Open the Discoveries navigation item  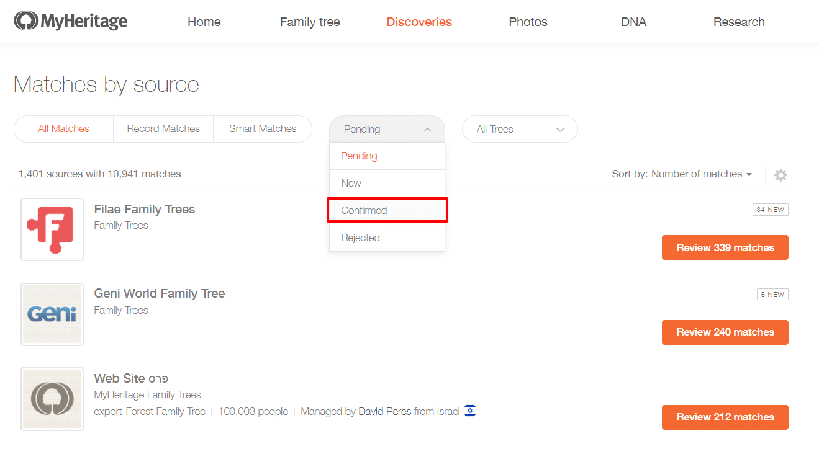click(419, 22)
